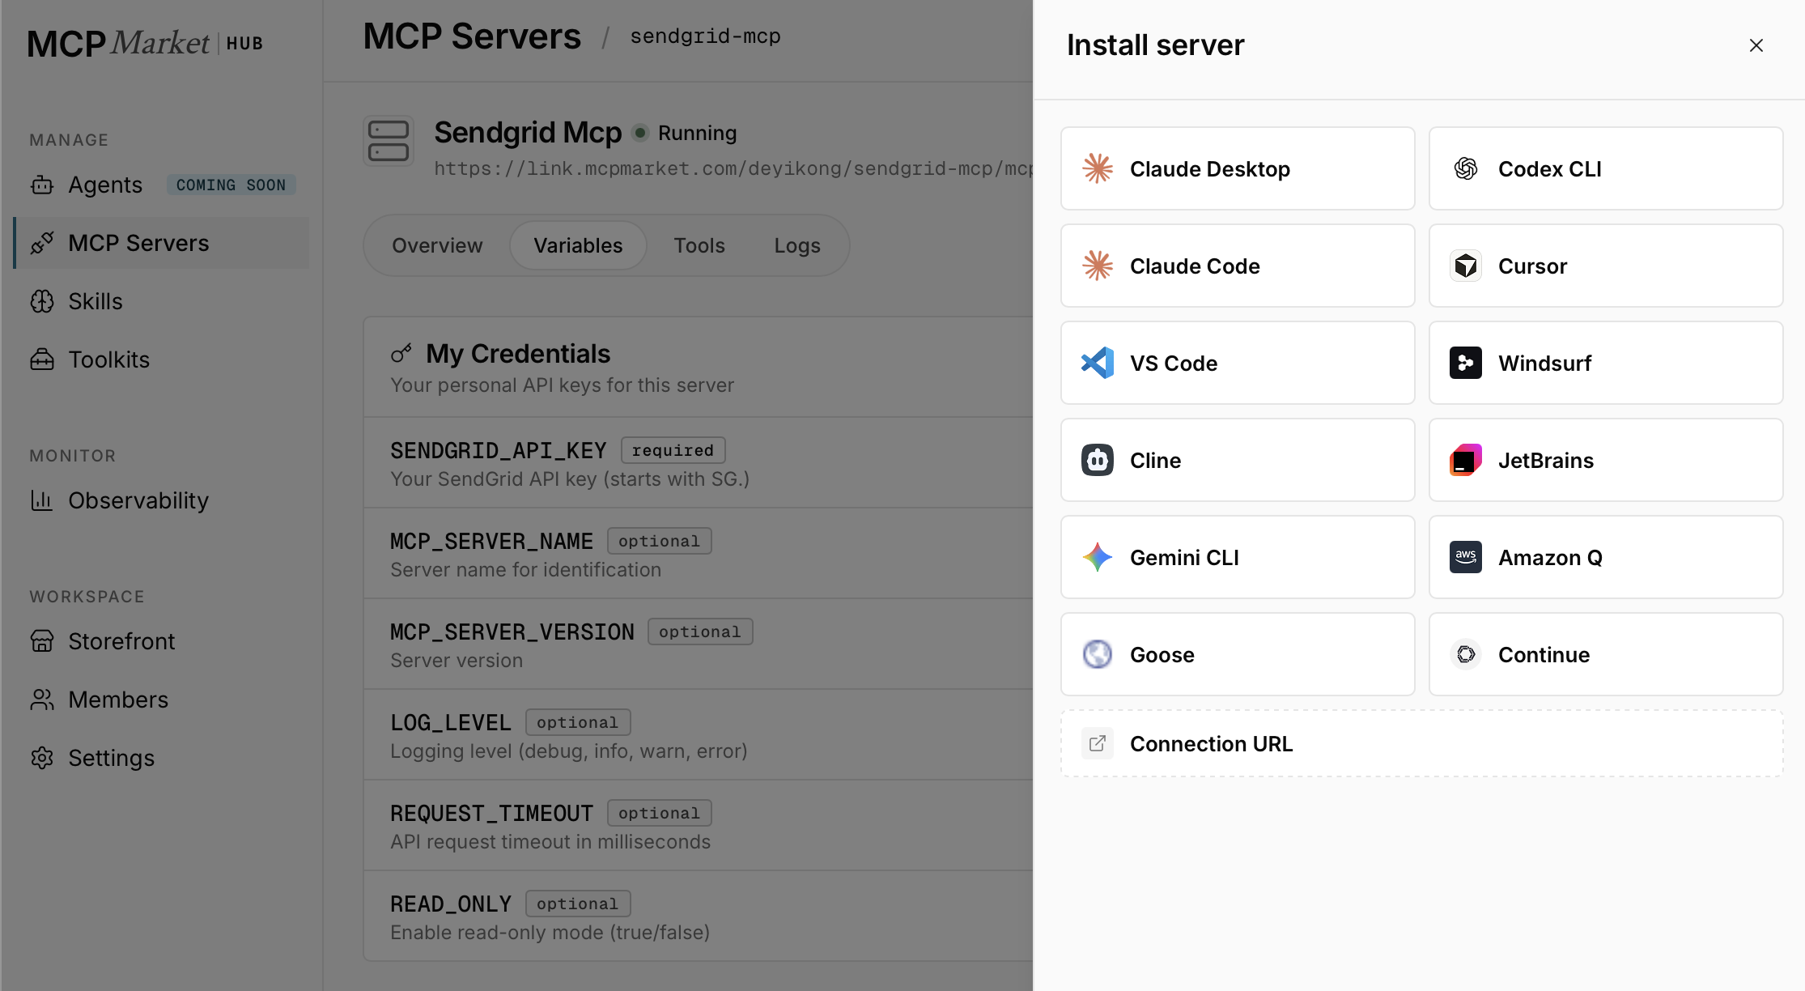The image size is (1805, 991).
Task: Click the Connection URL external link icon
Action: pyautogui.click(x=1098, y=743)
